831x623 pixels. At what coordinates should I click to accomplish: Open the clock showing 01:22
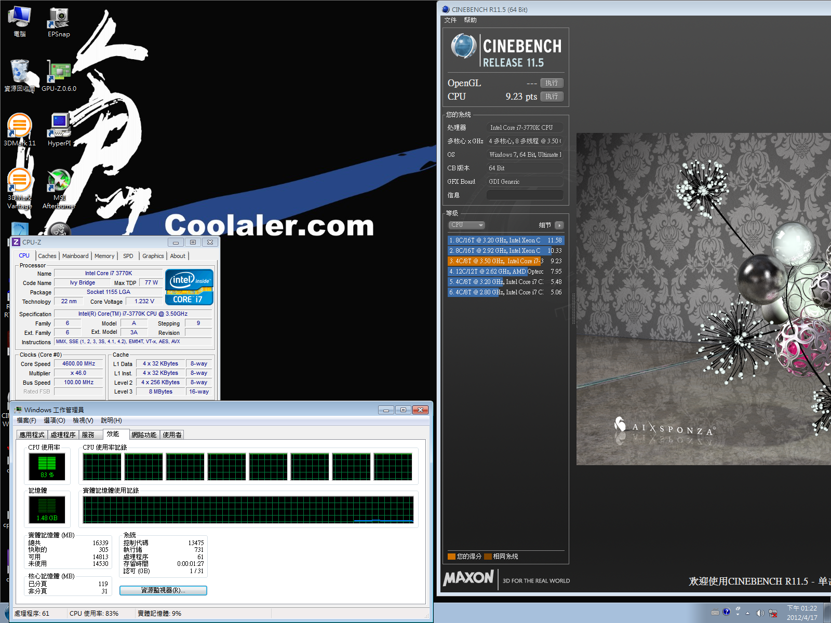point(802,613)
